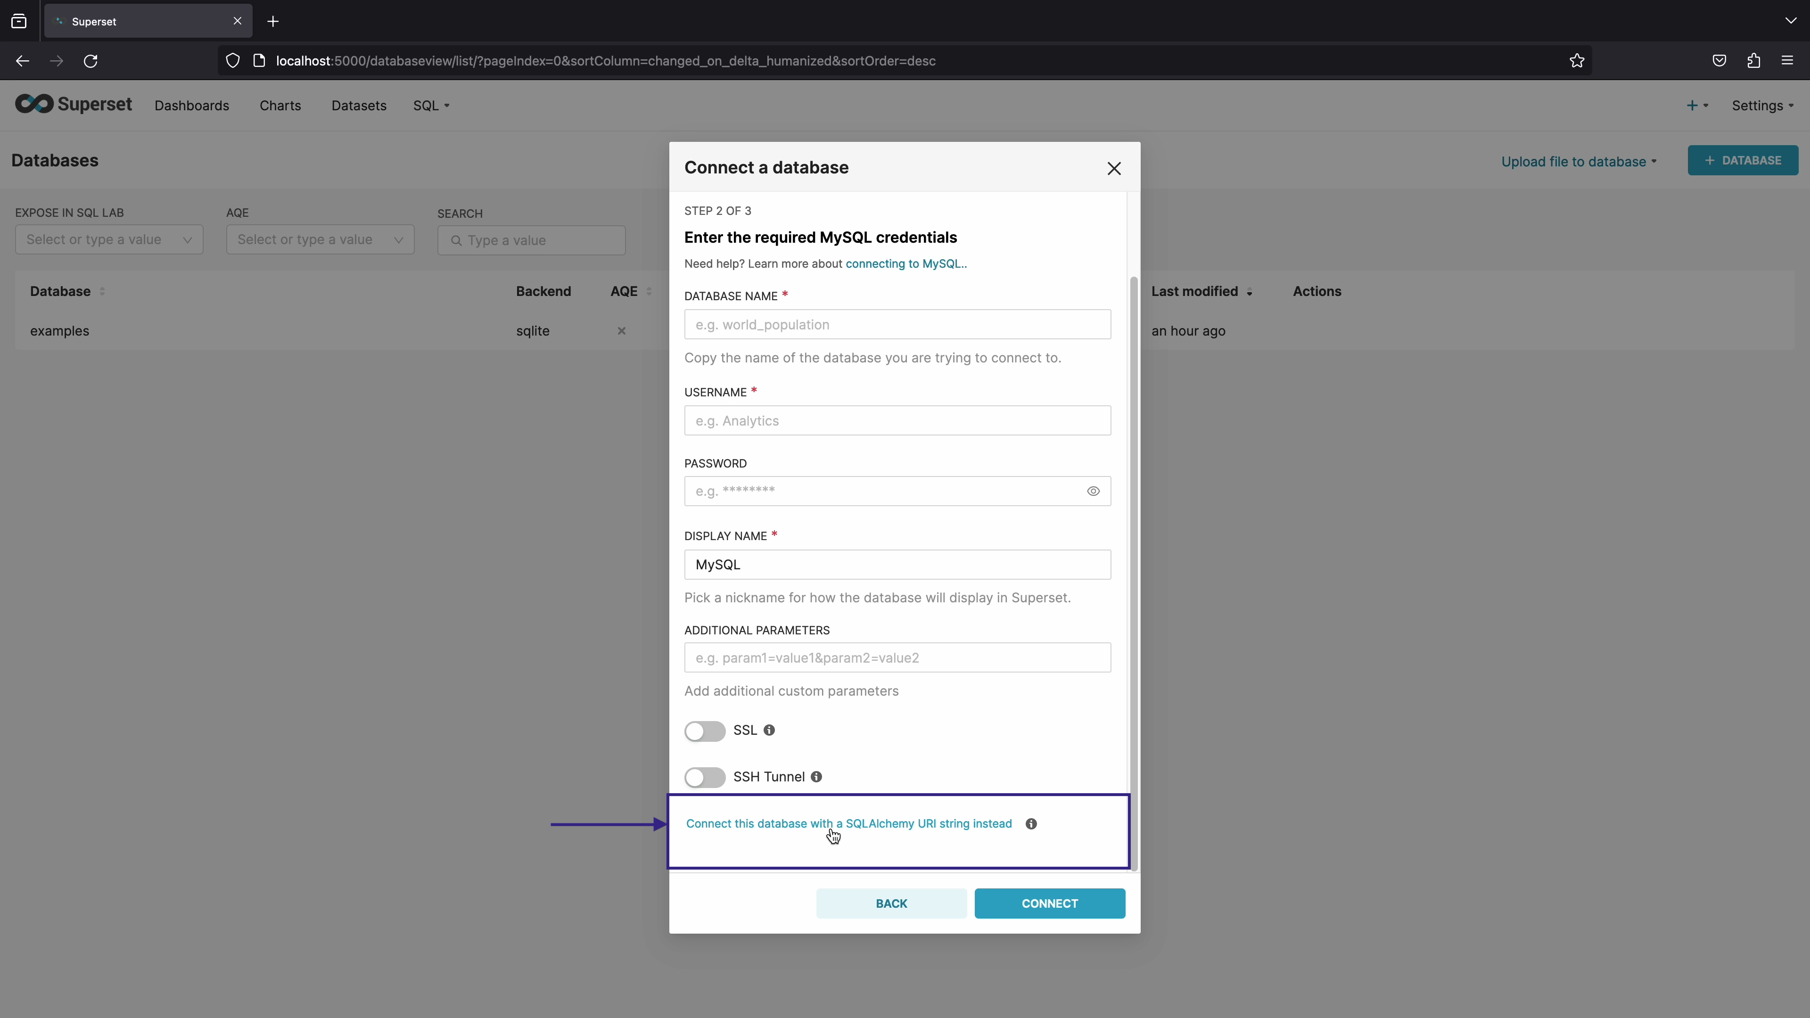
Task: Open the connecting to MySQL help link
Action: coord(905,263)
